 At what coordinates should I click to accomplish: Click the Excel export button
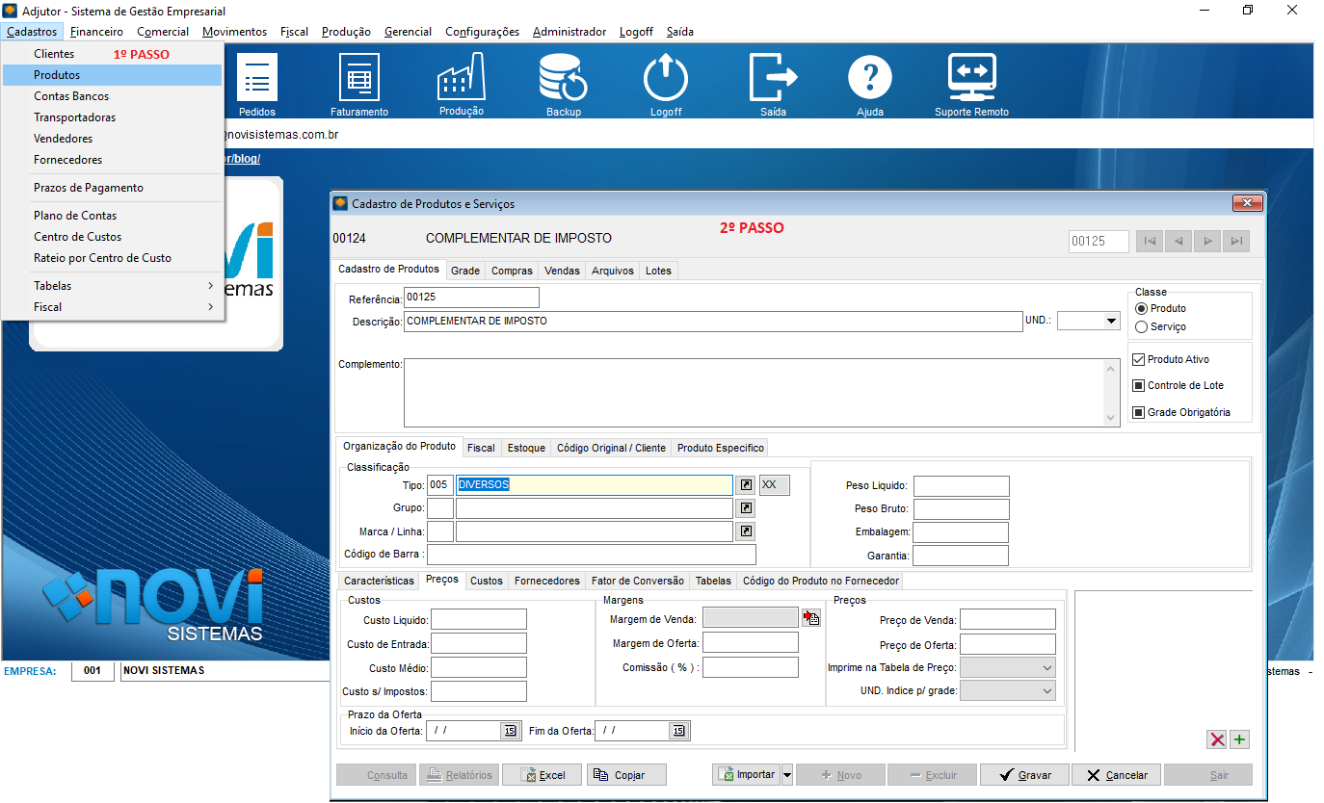pyautogui.click(x=543, y=775)
